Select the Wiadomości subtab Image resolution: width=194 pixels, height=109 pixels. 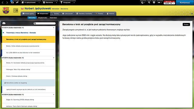pyautogui.click(x=42, y=18)
